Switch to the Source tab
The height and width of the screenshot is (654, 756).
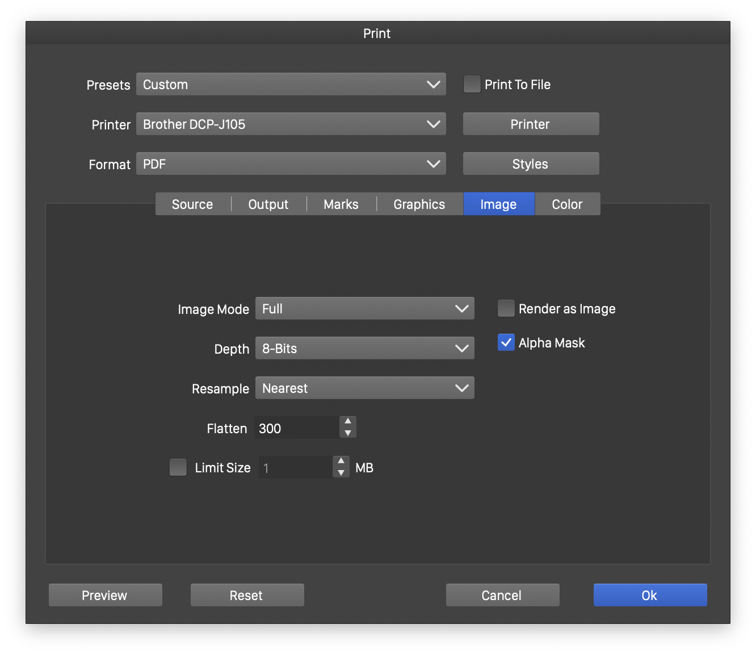[192, 204]
